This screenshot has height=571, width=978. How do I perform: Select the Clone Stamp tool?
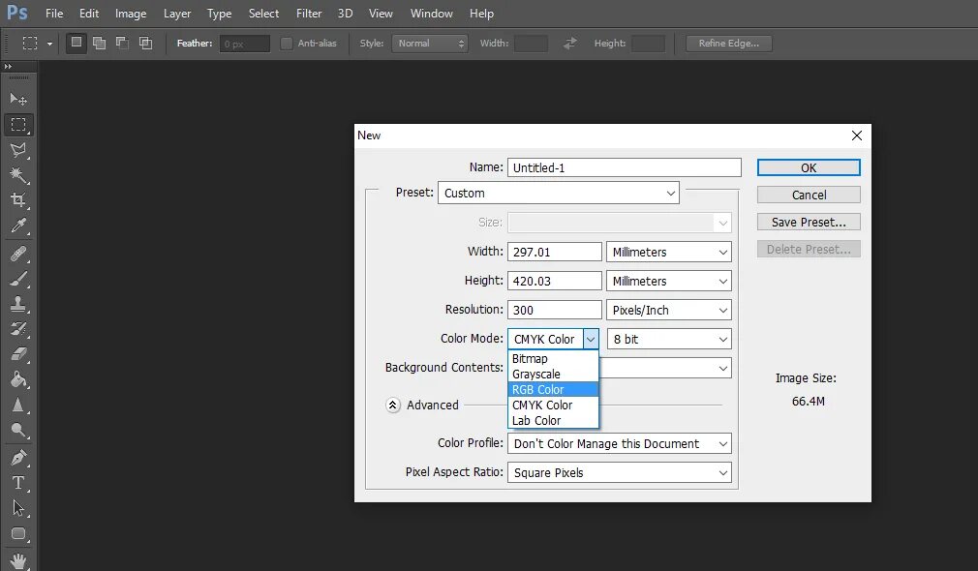click(18, 304)
